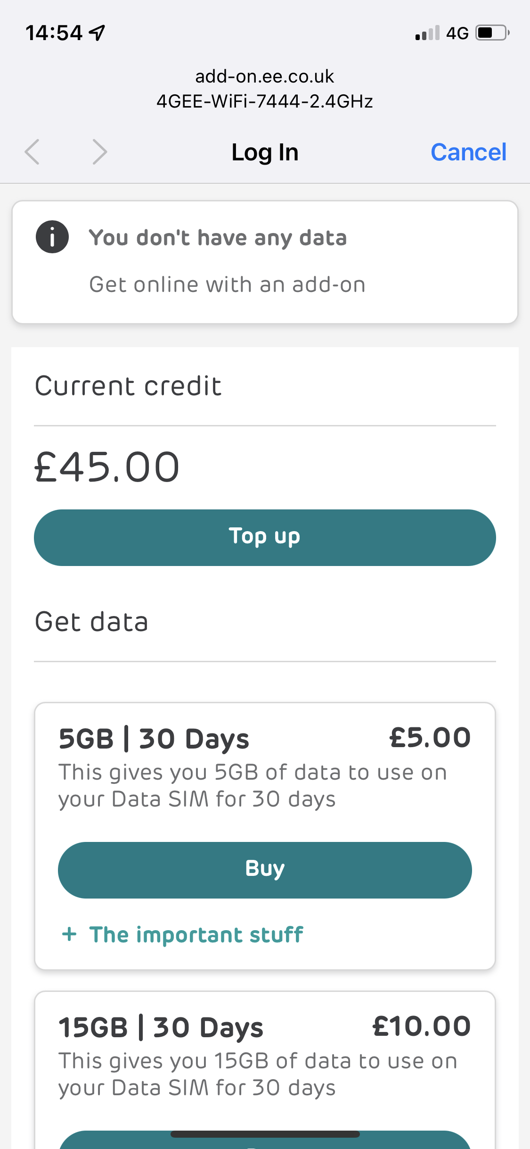Tap the cellular signal strength bars
The image size is (530, 1149).
pyautogui.click(x=427, y=33)
